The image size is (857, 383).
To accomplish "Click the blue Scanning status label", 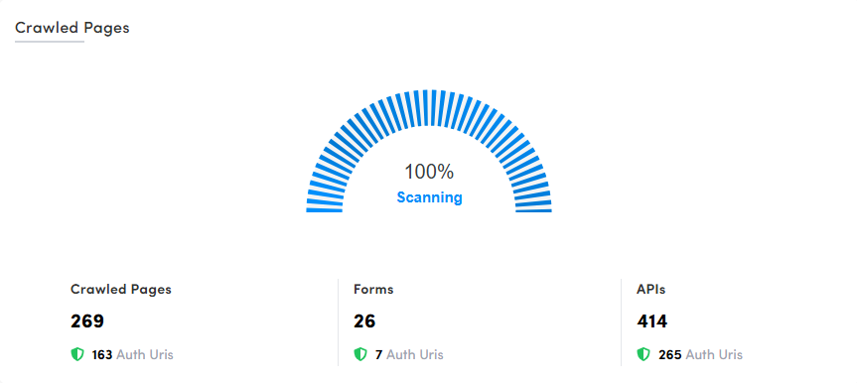I will point(429,197).
